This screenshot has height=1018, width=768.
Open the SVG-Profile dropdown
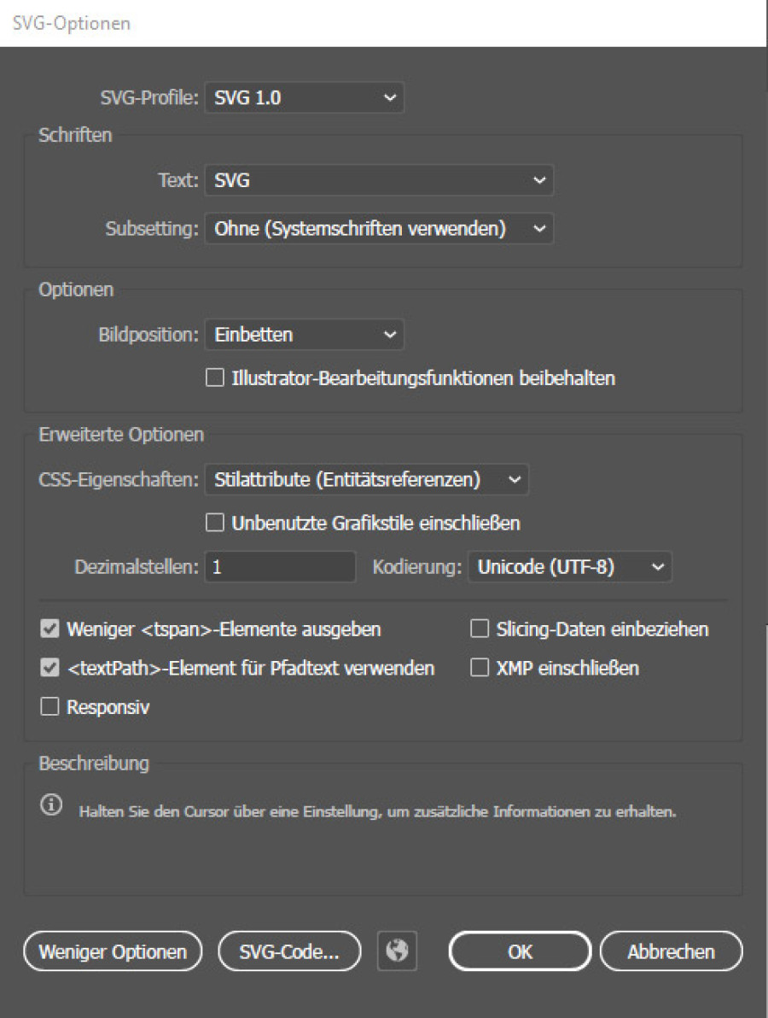pos(303,97)
